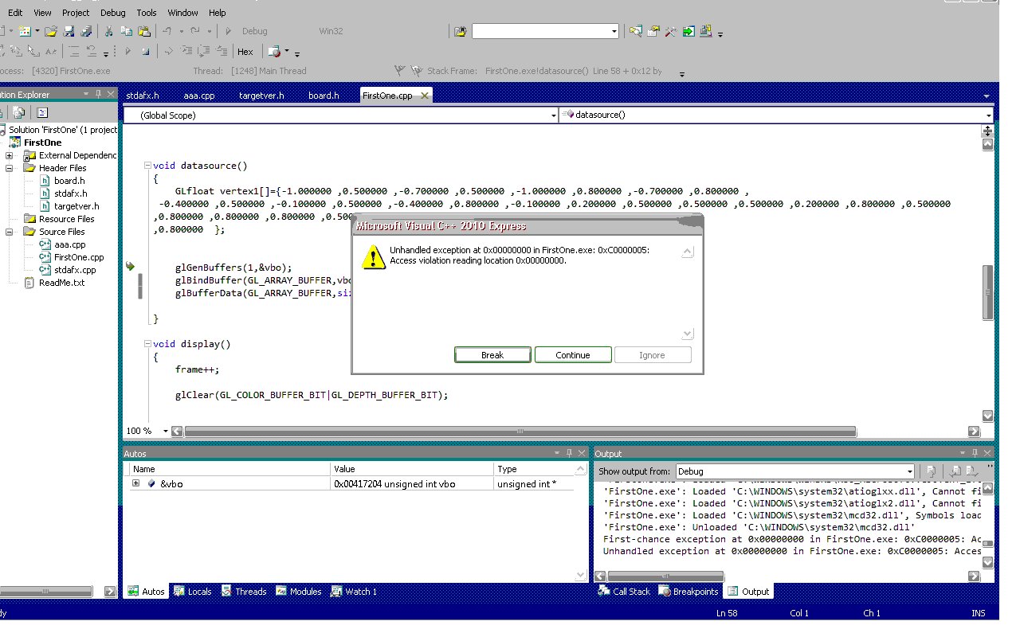
Task: Switch to the Watch 1 tab
Action: (355, 592)
